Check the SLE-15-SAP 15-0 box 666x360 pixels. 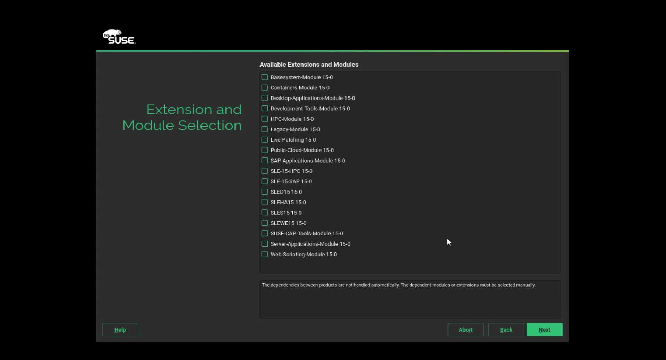pos(265,181)
